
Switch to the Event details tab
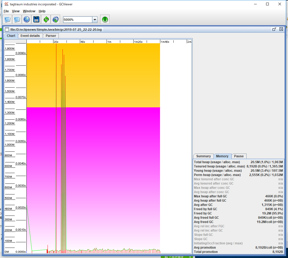pyautogui.click(x=30, y=36)
